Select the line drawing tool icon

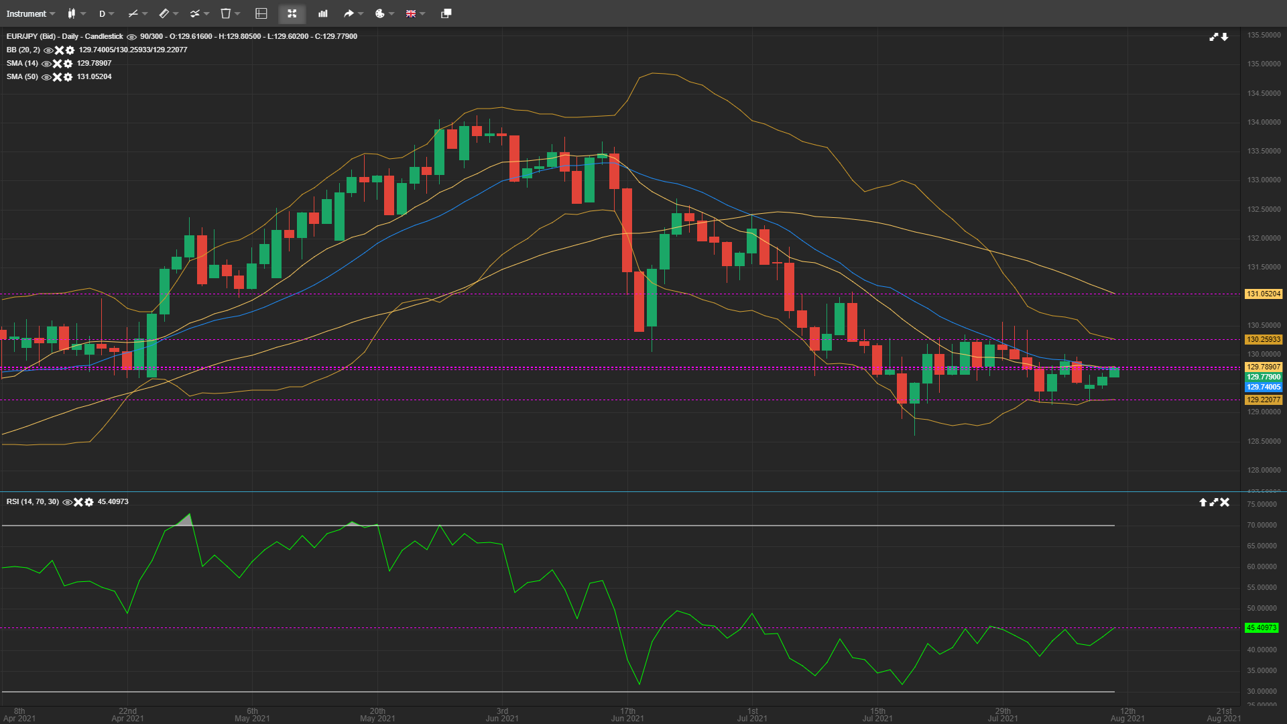point(133,13)
